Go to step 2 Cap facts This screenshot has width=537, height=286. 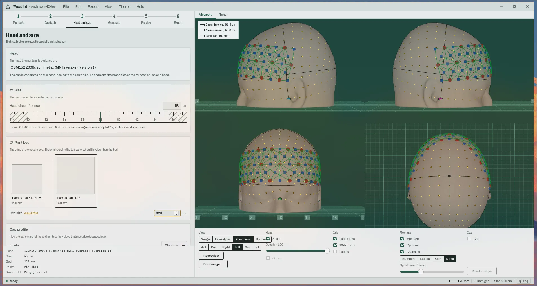(50, 19)
